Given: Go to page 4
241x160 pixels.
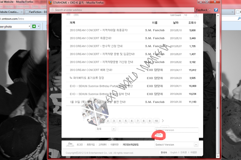Looking at the screenshot, I should [x=120, y=121].
